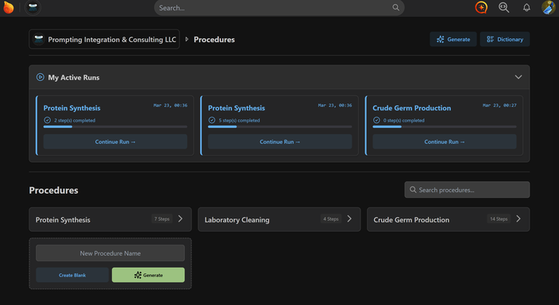The width and height of the screenshot is (559, 305).
Task: Open the orange AI assistant sparkle icon
Action: tap(481, 7)
